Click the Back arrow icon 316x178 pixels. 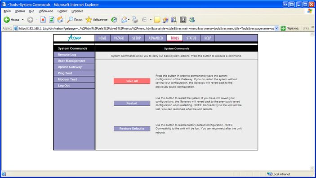pyautogui.click(x=7, y=20)
